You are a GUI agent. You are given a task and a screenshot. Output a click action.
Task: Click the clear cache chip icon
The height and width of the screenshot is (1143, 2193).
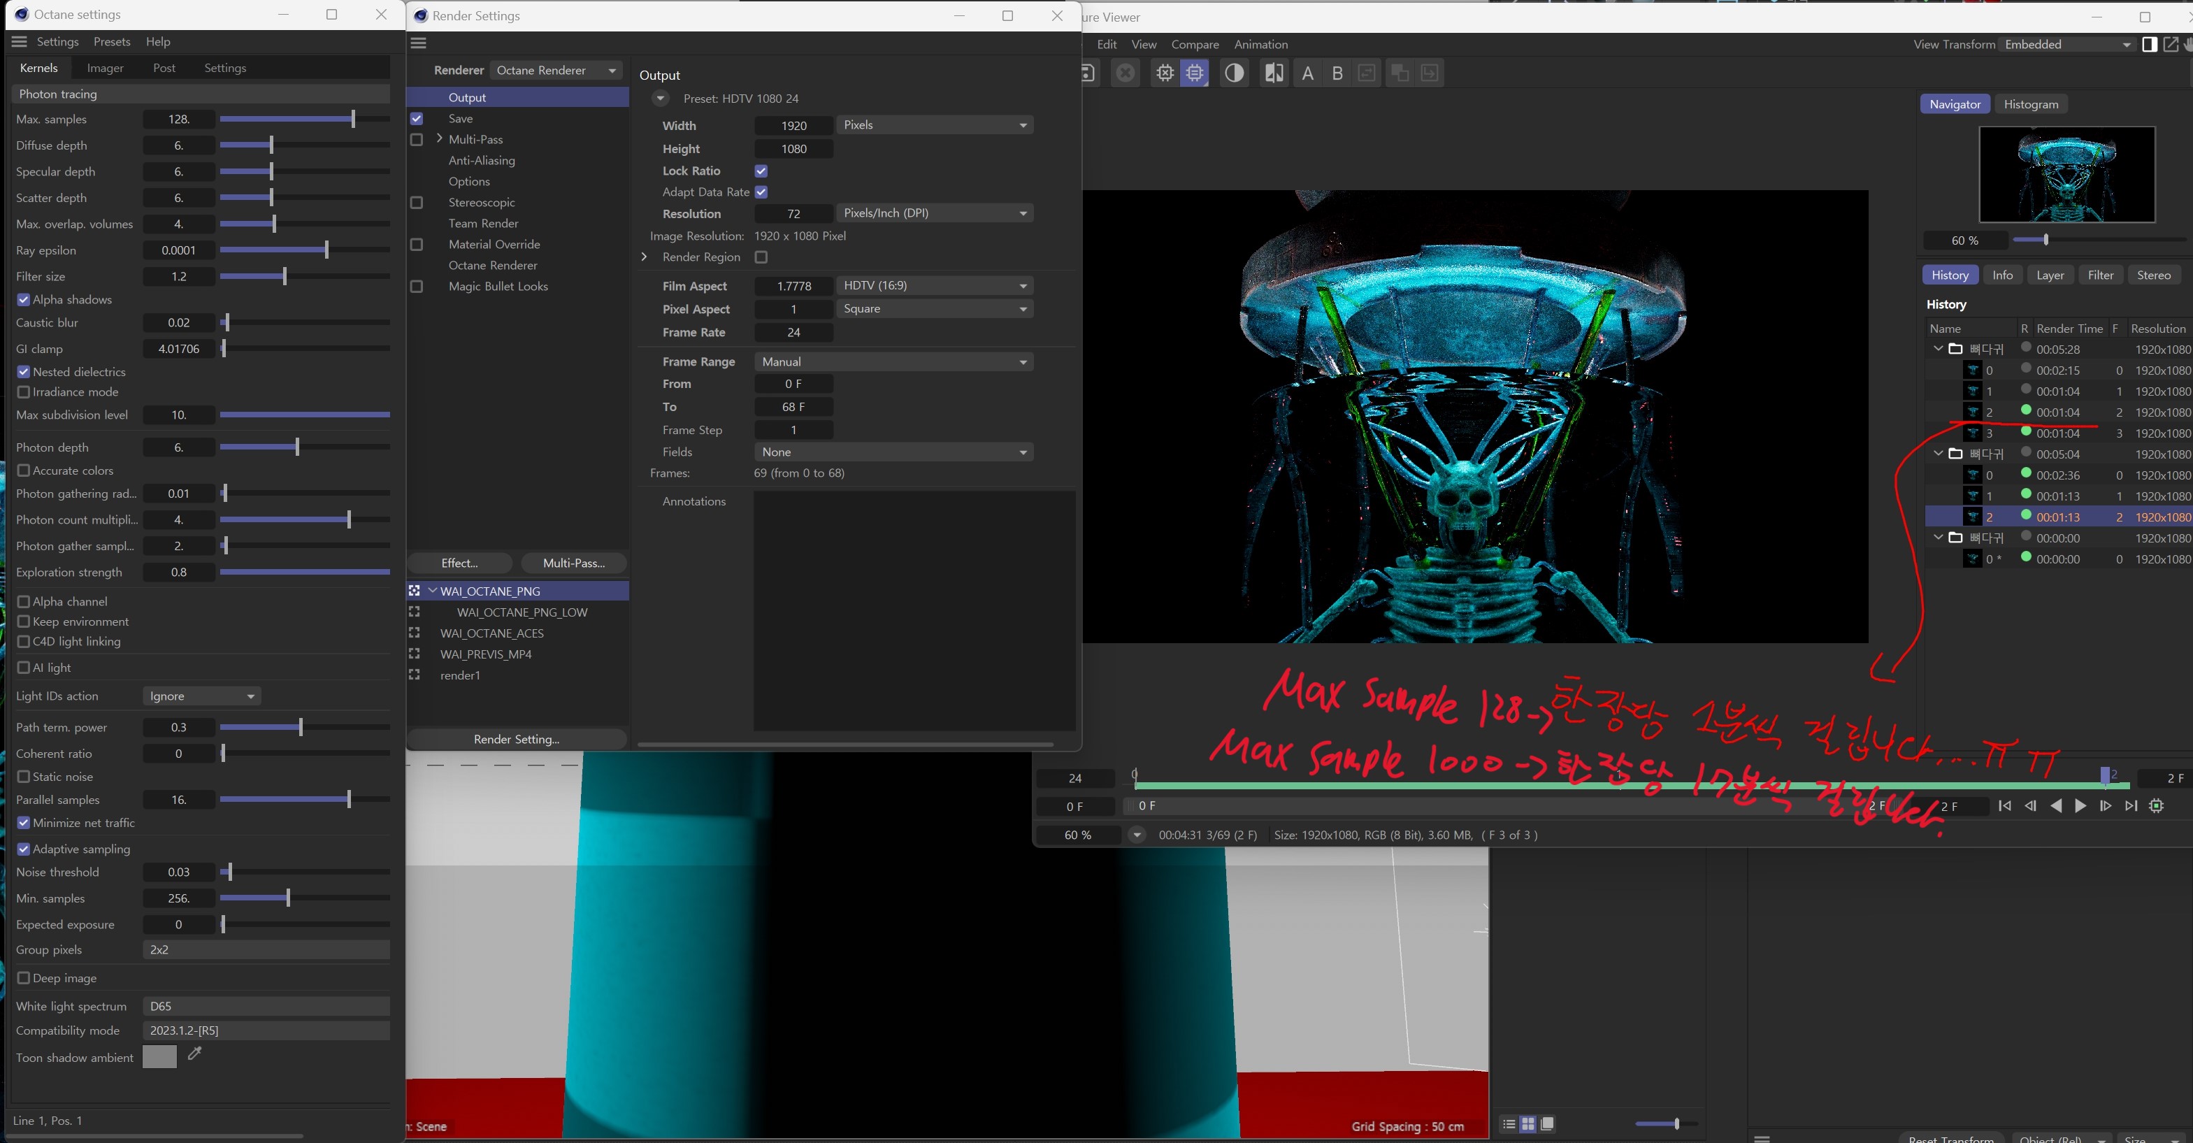1165,73
